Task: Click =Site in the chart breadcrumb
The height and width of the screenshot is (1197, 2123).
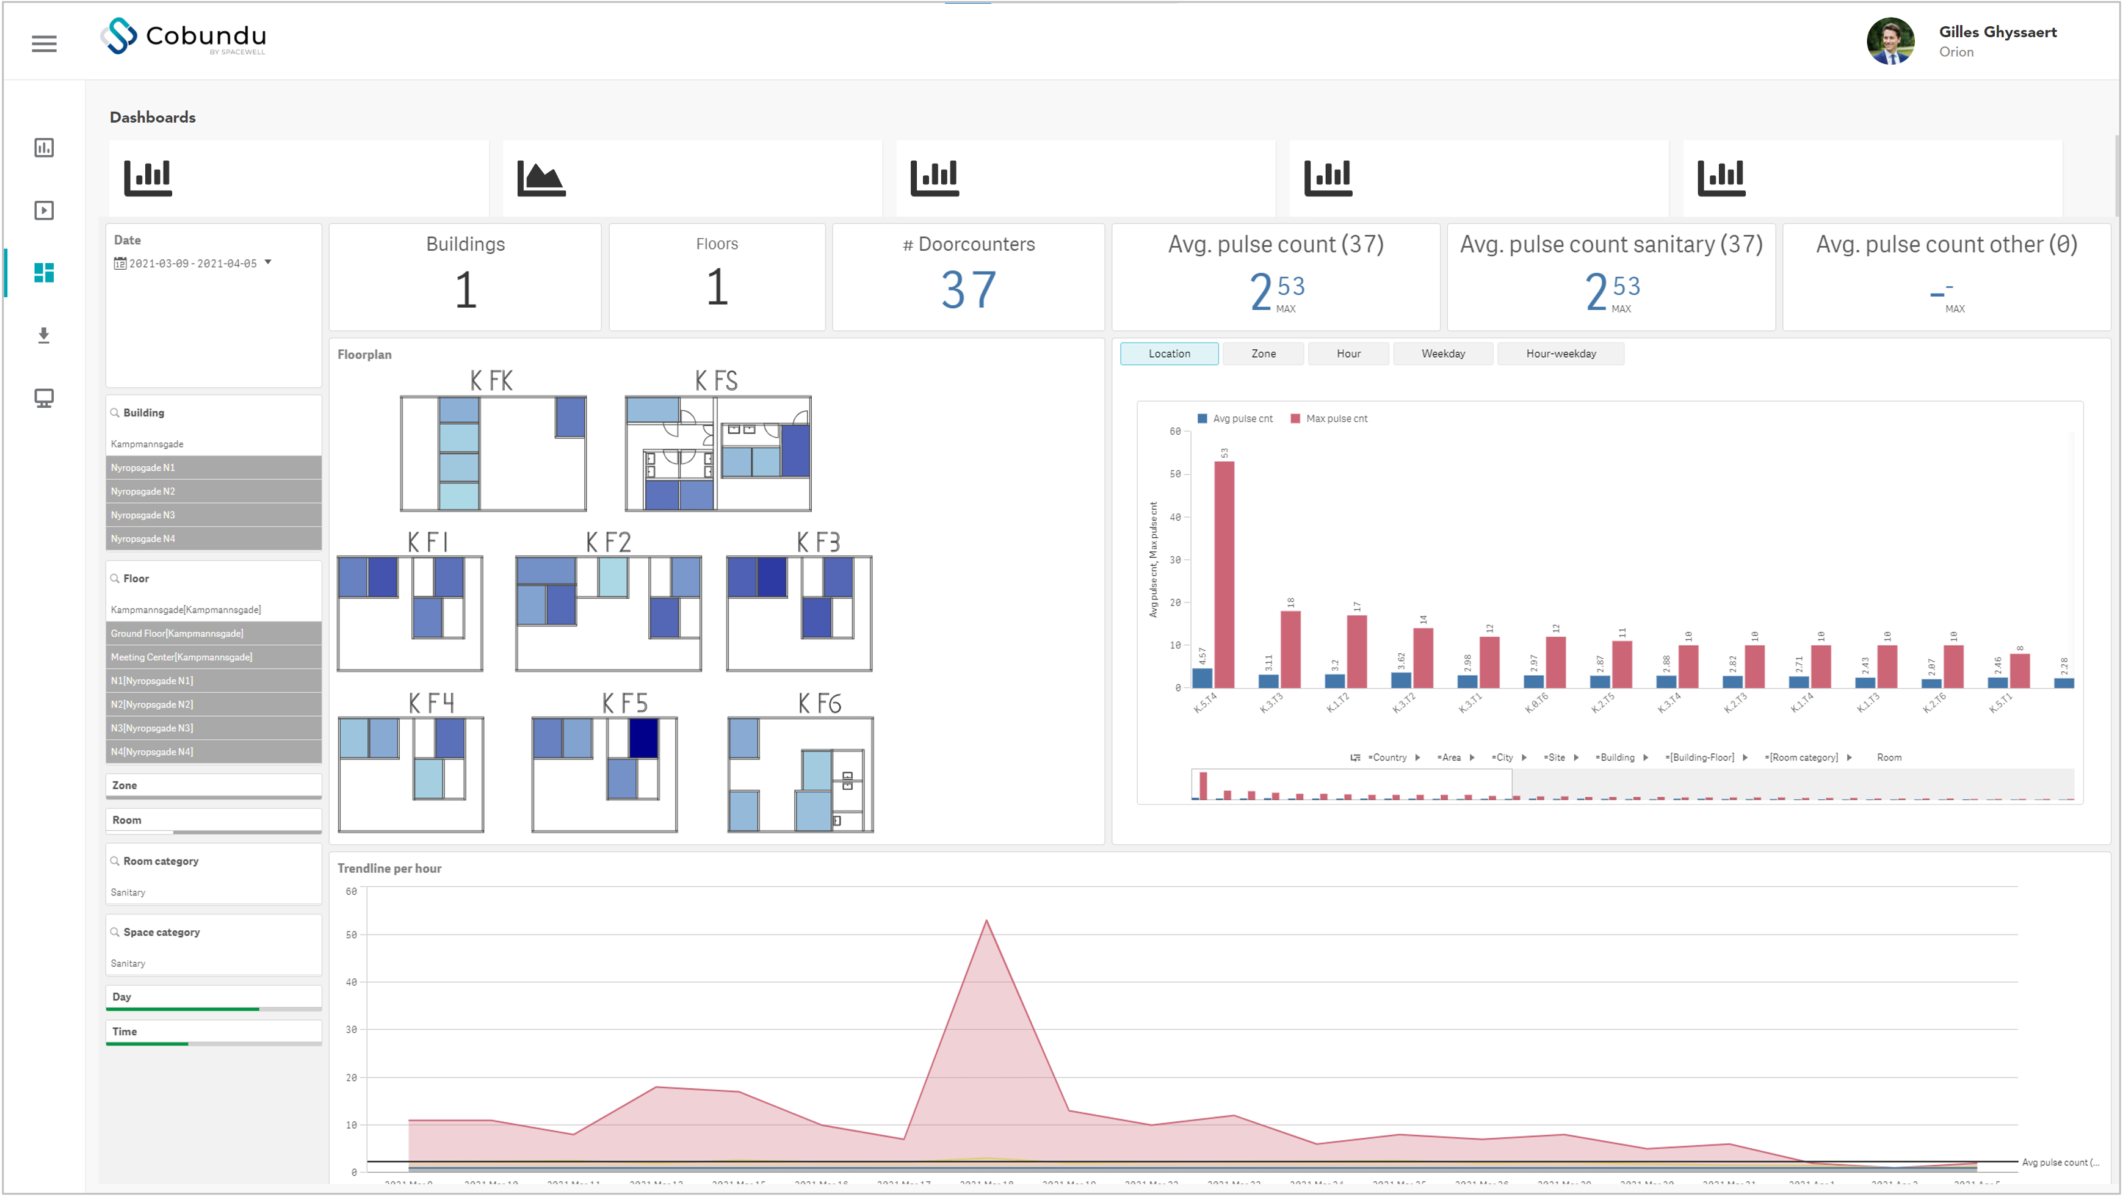Action: pyautogui.click(x=1554, y=758)
